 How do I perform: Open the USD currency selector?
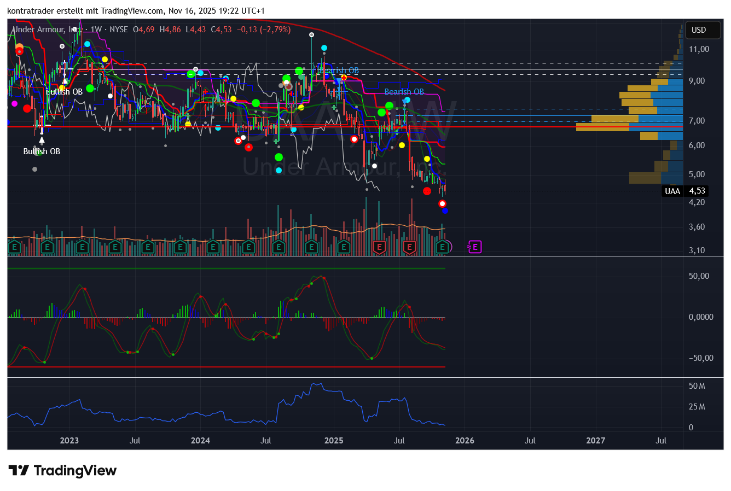[703, 30]
